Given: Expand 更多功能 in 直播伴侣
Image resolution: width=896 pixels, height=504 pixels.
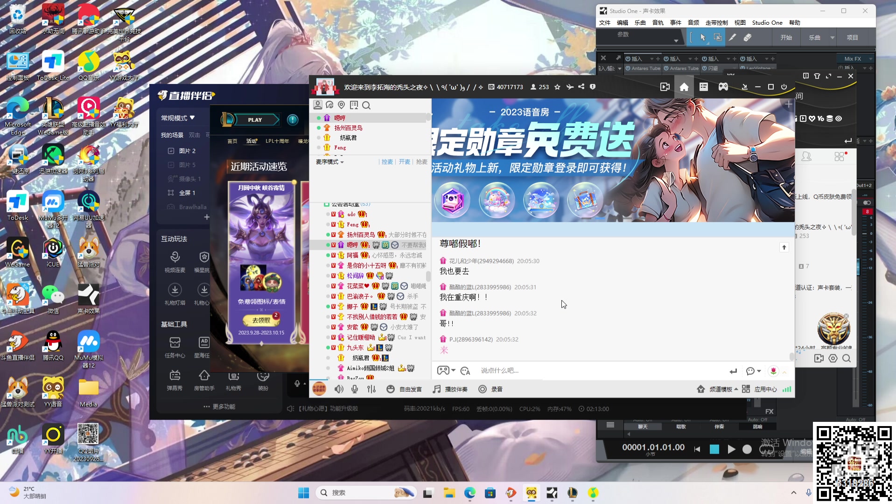Looking at the screenshot, I should coord(219,406).
